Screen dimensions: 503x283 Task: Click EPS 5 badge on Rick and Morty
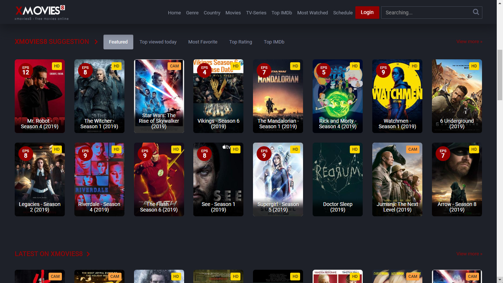pyautogui.click(x=324, y=70)
